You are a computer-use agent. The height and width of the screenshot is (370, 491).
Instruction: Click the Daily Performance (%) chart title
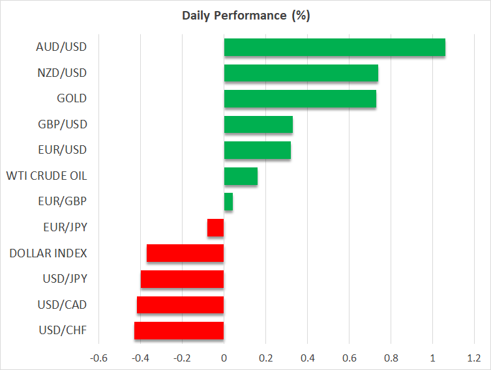(x=245, y=16)
